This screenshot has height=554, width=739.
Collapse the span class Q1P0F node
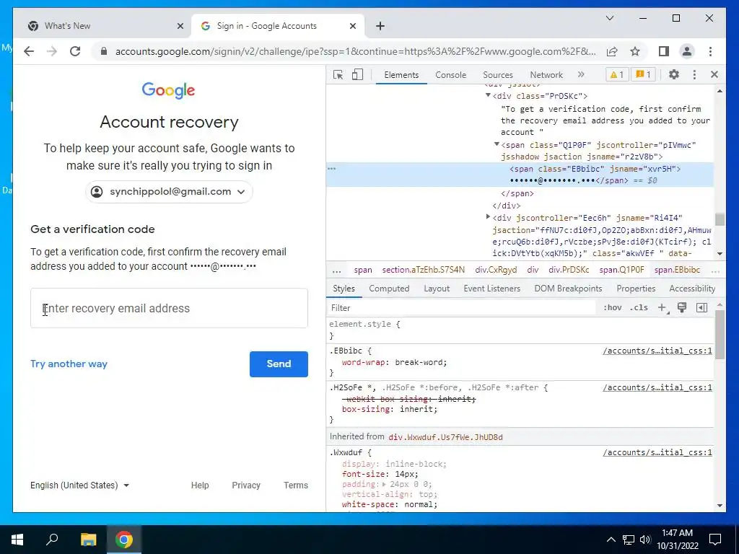pos(497,144)
